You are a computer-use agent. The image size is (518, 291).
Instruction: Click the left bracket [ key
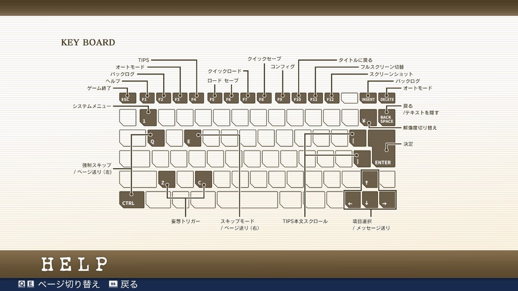coord(358,138)
